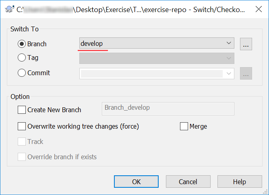The width and height of the screenshot is (269, 195).
Task: Select the Branch radio button
Action: tap(22, 44)
